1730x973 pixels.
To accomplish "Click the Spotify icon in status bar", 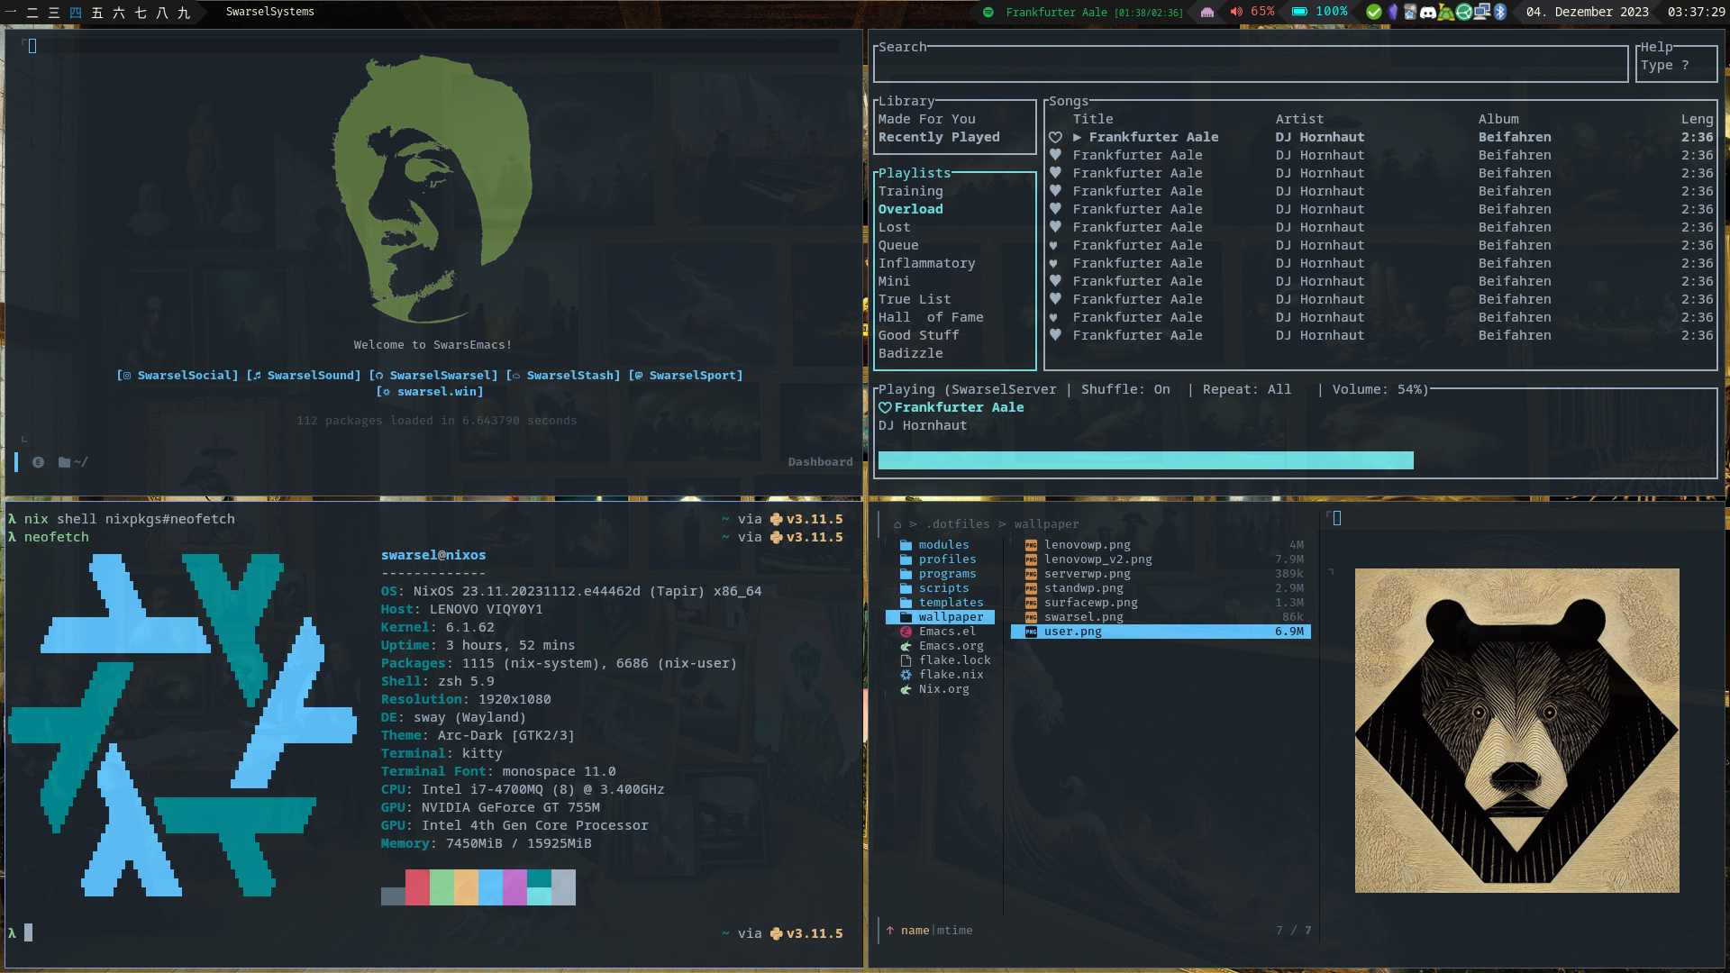I will (x=988, y=12).
